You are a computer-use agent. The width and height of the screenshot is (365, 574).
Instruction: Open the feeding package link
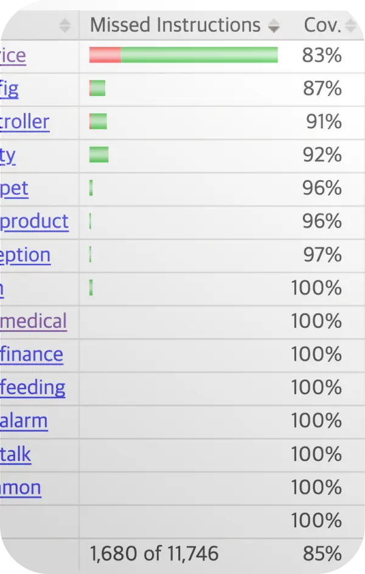pyautogui.click(x=33, y=388)
